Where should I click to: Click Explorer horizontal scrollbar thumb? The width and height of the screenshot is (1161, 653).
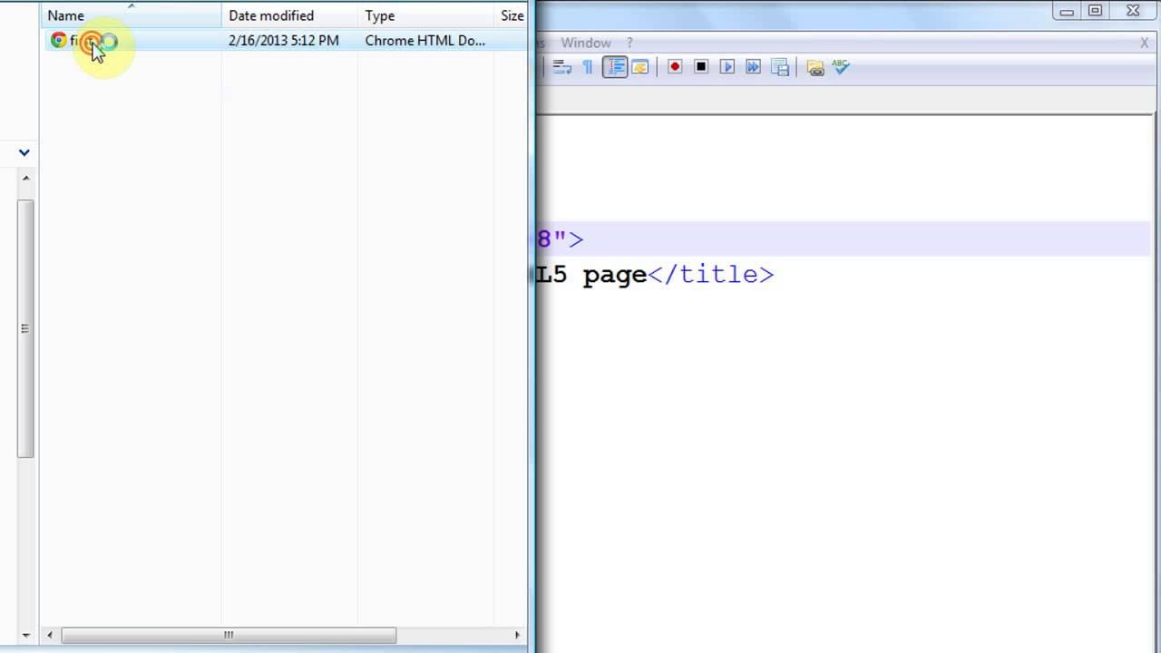(229, 635)
